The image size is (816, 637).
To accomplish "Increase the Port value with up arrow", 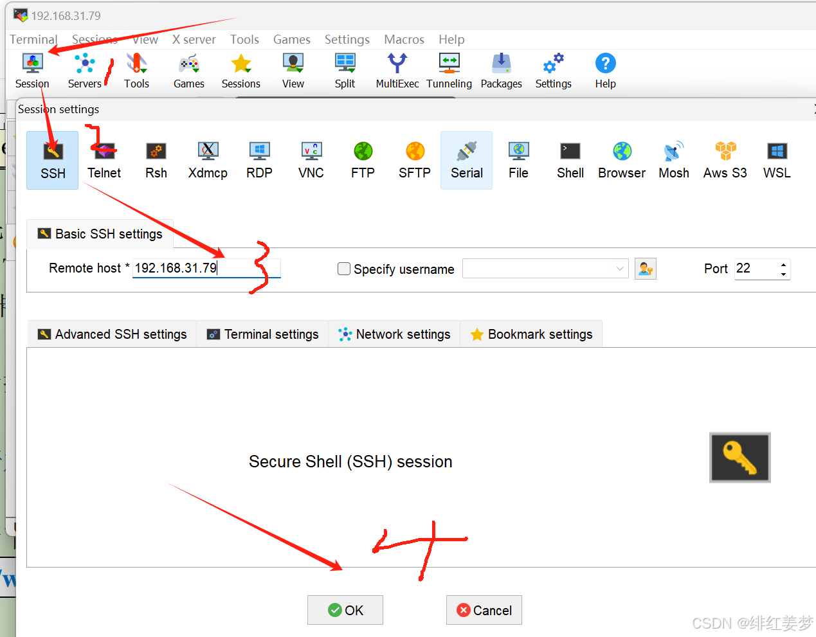I will point(783,264).
